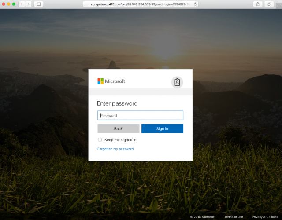This screenshot has height=220, width=282.
Task: Maximize window with green button
Action: 14,4
